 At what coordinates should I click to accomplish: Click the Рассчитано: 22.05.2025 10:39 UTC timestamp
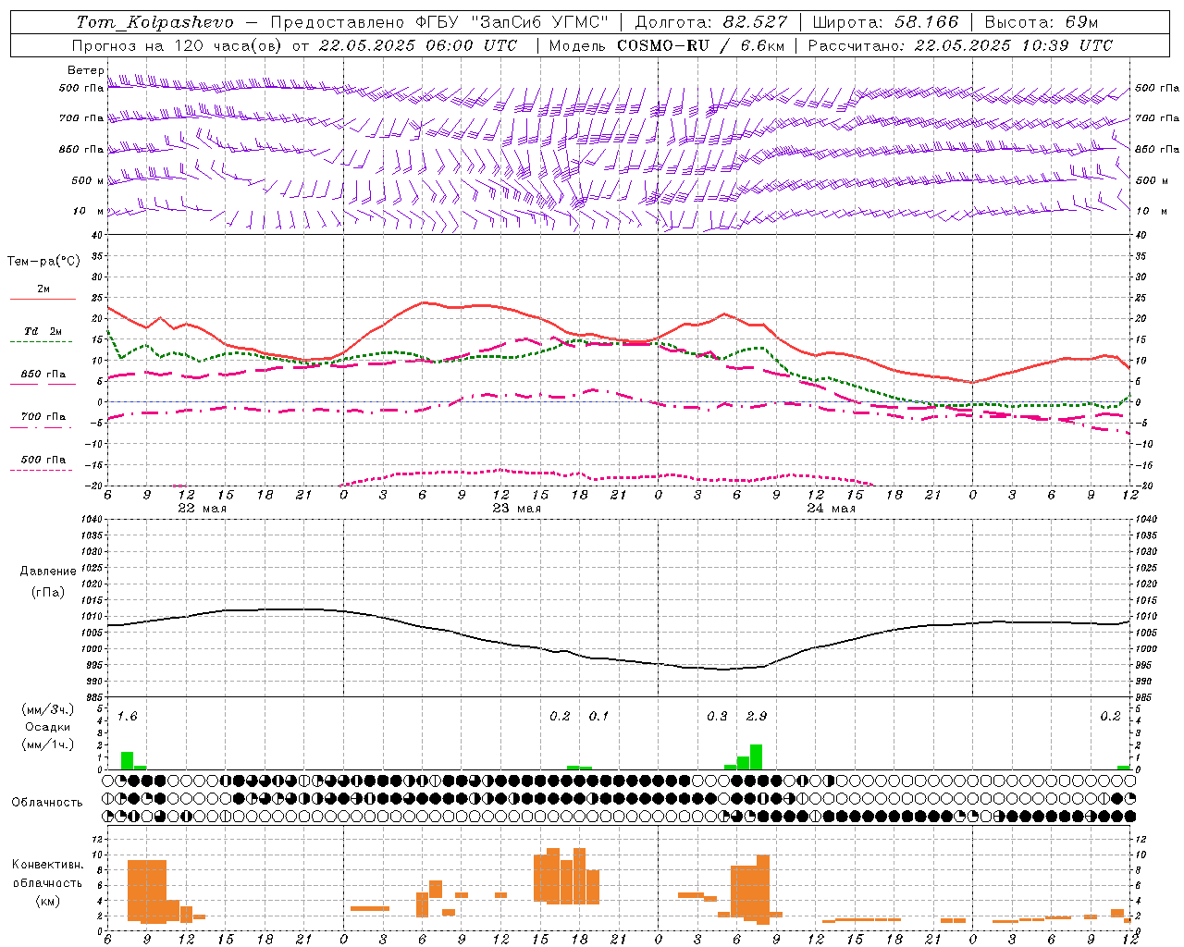[960, 45]
